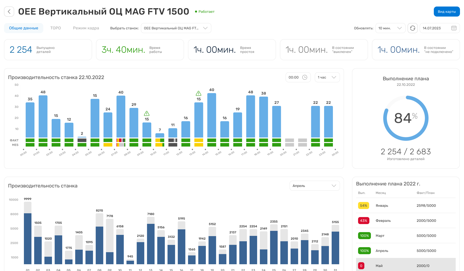Open the Режим кадра tab
Image resolution: width=464 pixels, height=271 pixels.
pyautogui.click(x=86, y=28)
